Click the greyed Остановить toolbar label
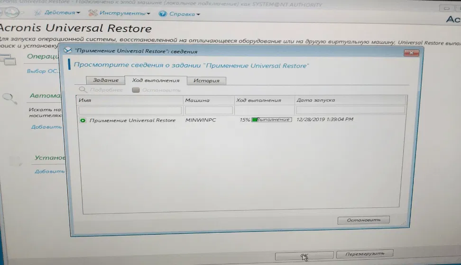Screen dimensions: 461x265 click(161, 90)
